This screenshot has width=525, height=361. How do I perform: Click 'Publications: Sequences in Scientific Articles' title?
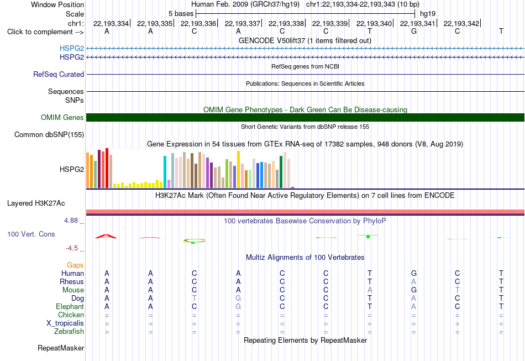(305, 83)
